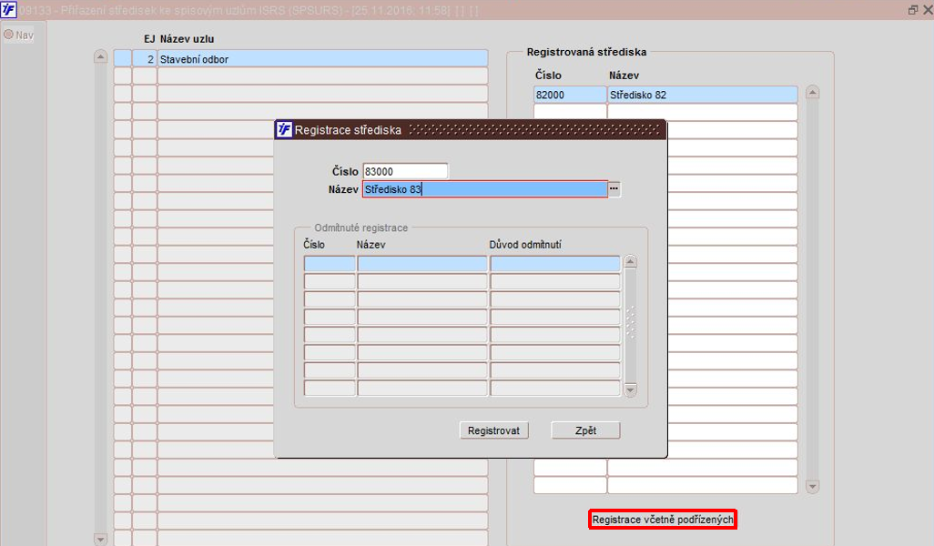Open the Název lookup ellipsis button
The height and width of the screenshot is (546, 934).
pos(614,188)
